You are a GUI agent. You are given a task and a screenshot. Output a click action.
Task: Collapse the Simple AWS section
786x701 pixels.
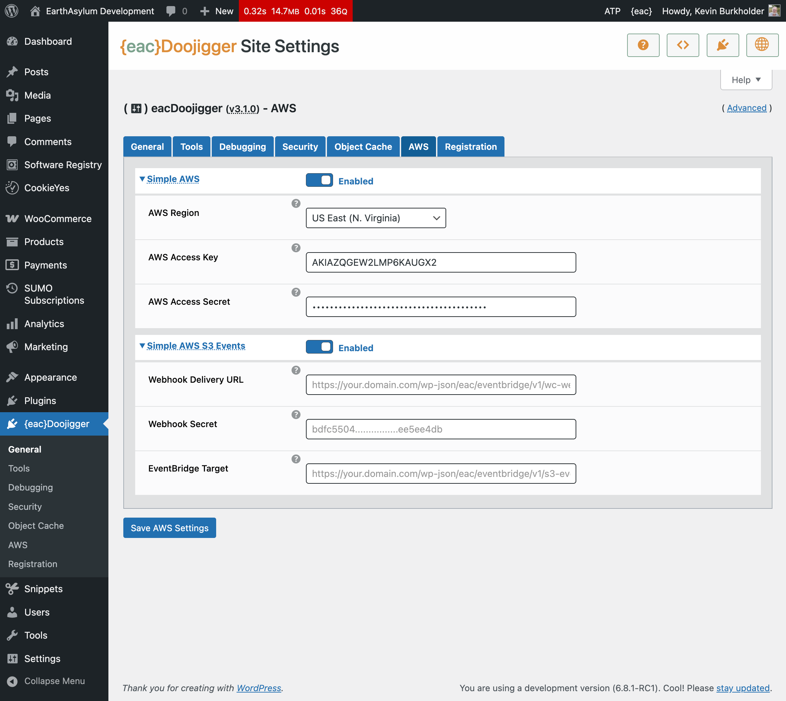(173, 179)
